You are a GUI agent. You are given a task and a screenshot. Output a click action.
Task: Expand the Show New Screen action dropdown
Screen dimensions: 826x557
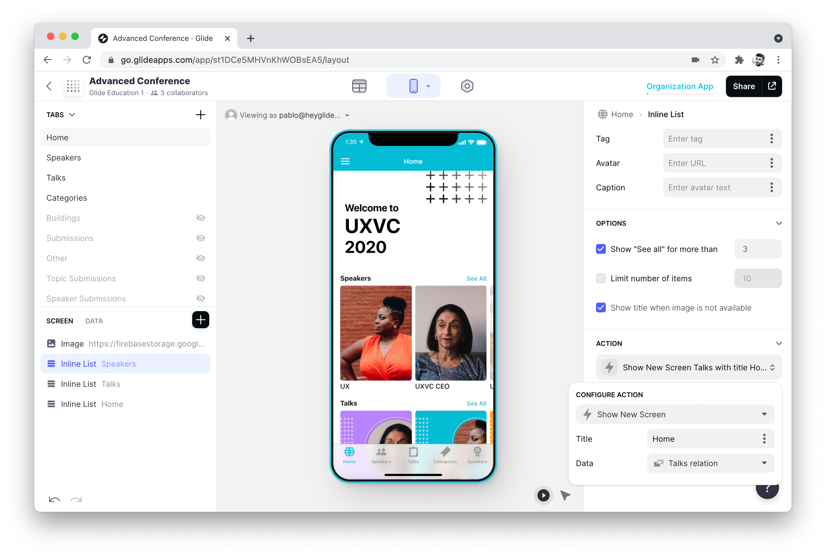click(674, 414)
